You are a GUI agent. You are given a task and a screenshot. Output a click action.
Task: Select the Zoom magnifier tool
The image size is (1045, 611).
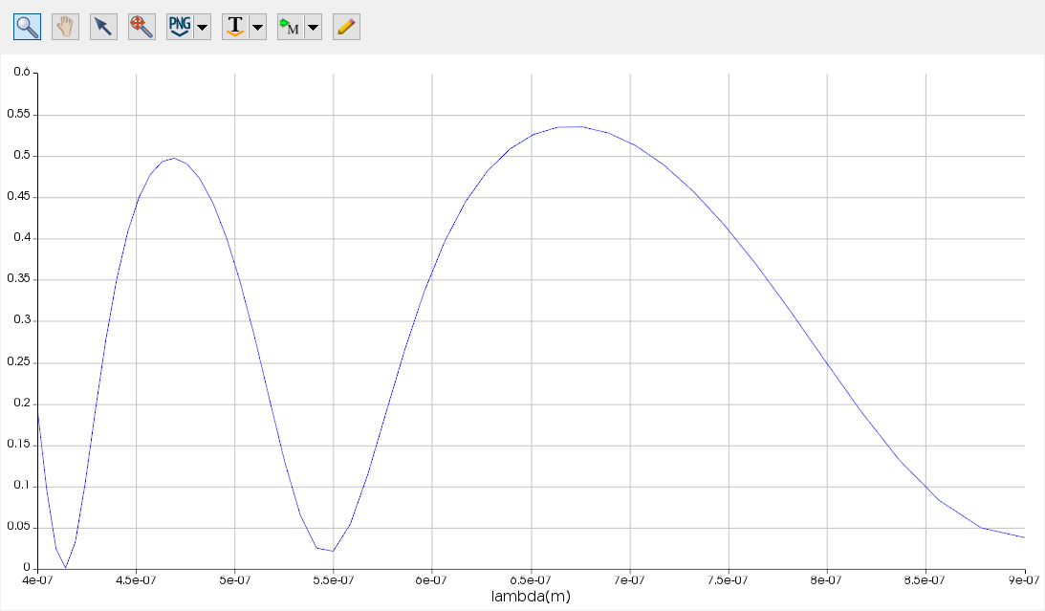pyautogui.click(x=27, y=27)
